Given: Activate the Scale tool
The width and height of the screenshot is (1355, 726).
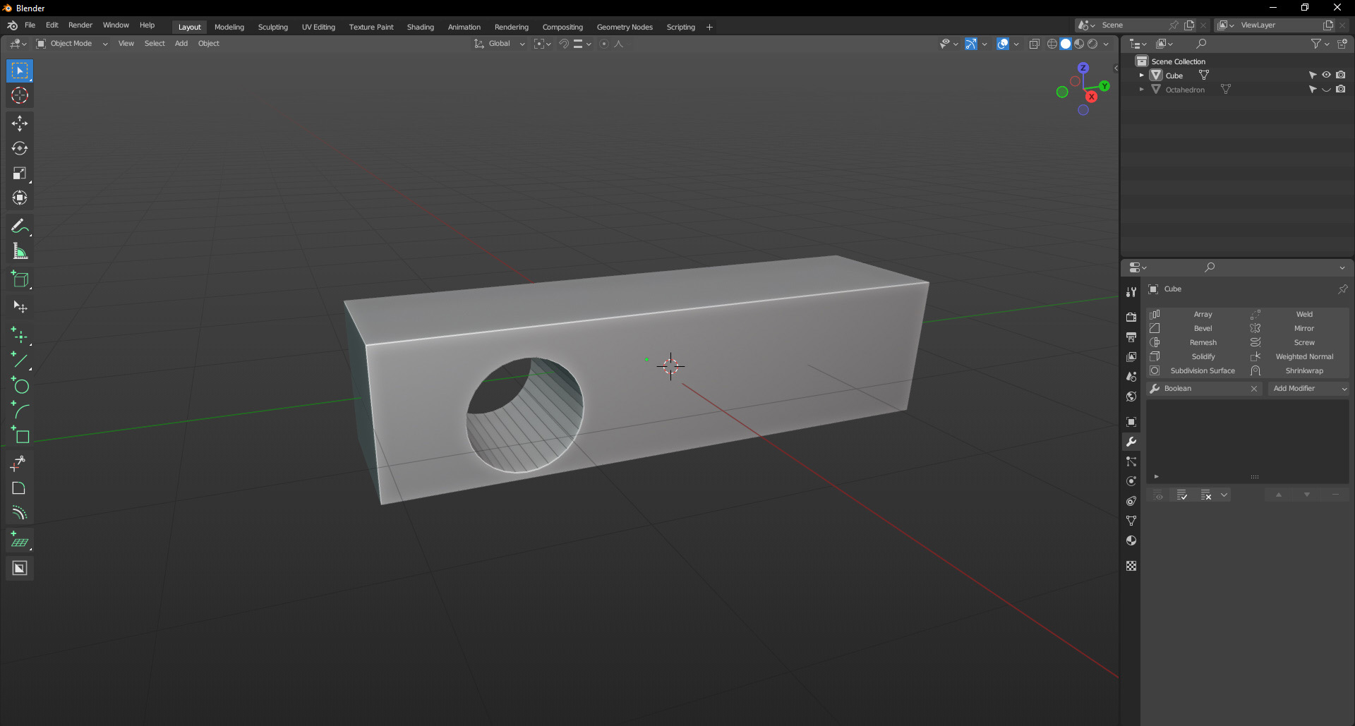Looking at the screenshot, I should click(x=20, y=174).
